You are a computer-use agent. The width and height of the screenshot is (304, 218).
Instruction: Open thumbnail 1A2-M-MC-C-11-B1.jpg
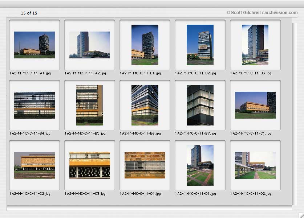pyautogui.click(x=145, y=45)
